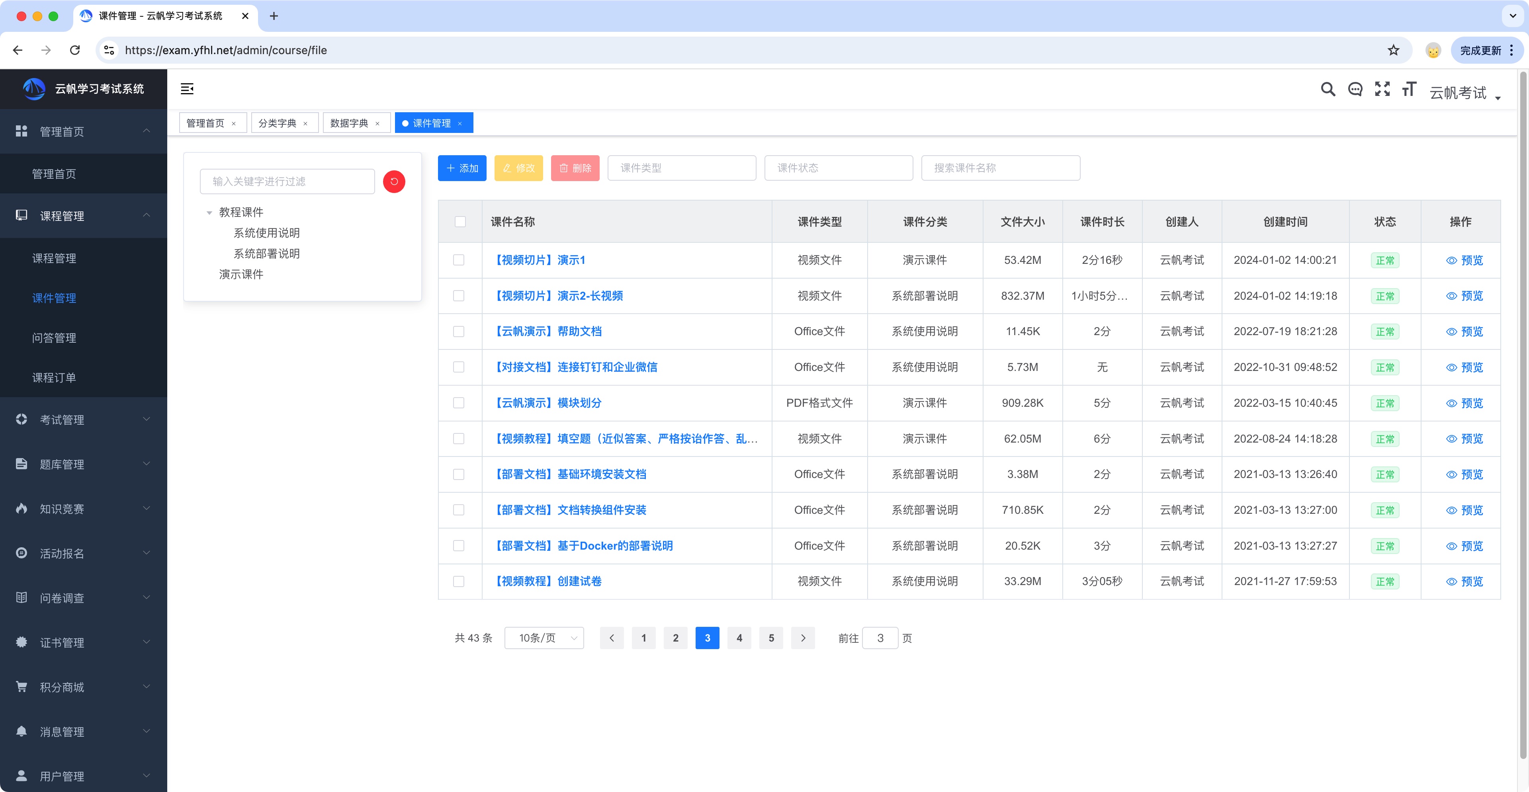
Task: Click the red refresh tree button
Action: tap(394, 181)
